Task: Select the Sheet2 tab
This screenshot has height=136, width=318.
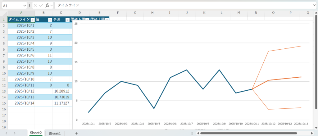Action: 35,133
